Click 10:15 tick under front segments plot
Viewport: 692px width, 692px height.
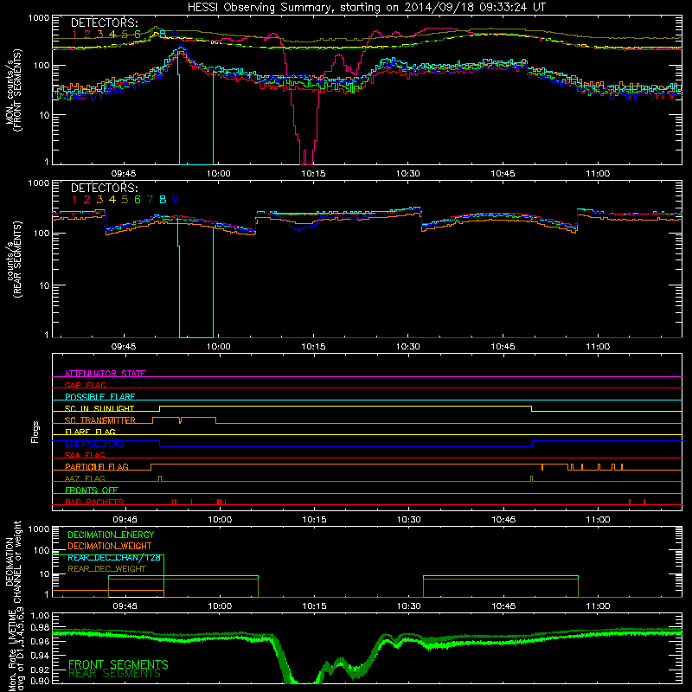click(x=313, y=174)
